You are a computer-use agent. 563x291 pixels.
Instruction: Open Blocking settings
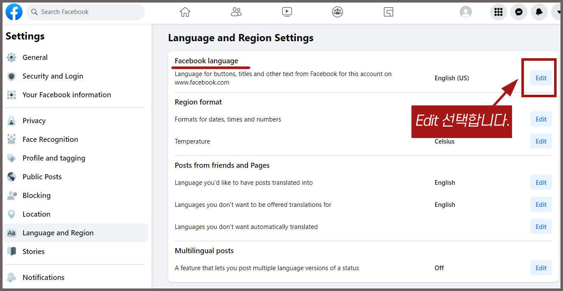tap(76, 195)
